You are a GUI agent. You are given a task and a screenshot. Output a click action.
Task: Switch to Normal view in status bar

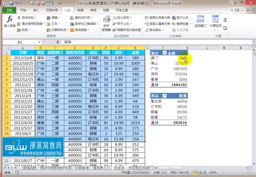[x=195, y=173]
